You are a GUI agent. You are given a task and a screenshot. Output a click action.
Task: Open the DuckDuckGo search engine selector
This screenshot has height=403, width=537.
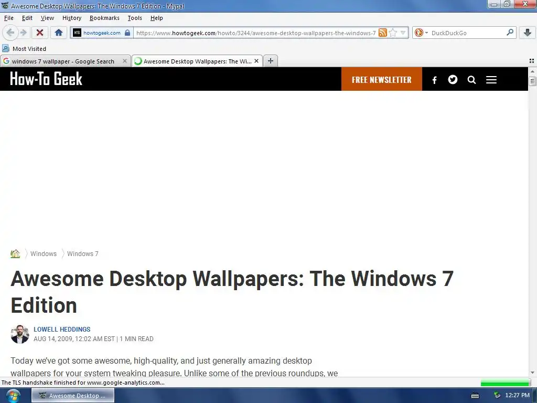tap(421, 33)
